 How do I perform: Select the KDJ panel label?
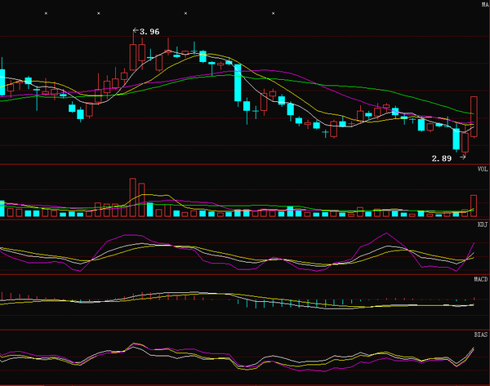tap(483, 224)
